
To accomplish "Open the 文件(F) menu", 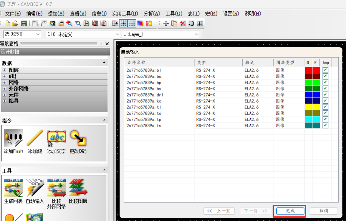I will tap(13, 14).
